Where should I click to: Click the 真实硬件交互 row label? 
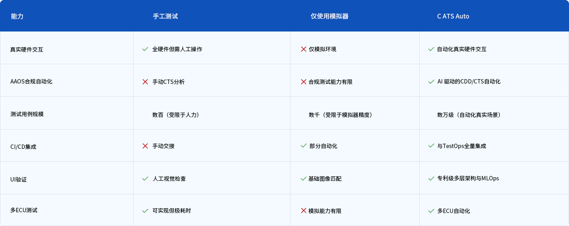[27, 50]
